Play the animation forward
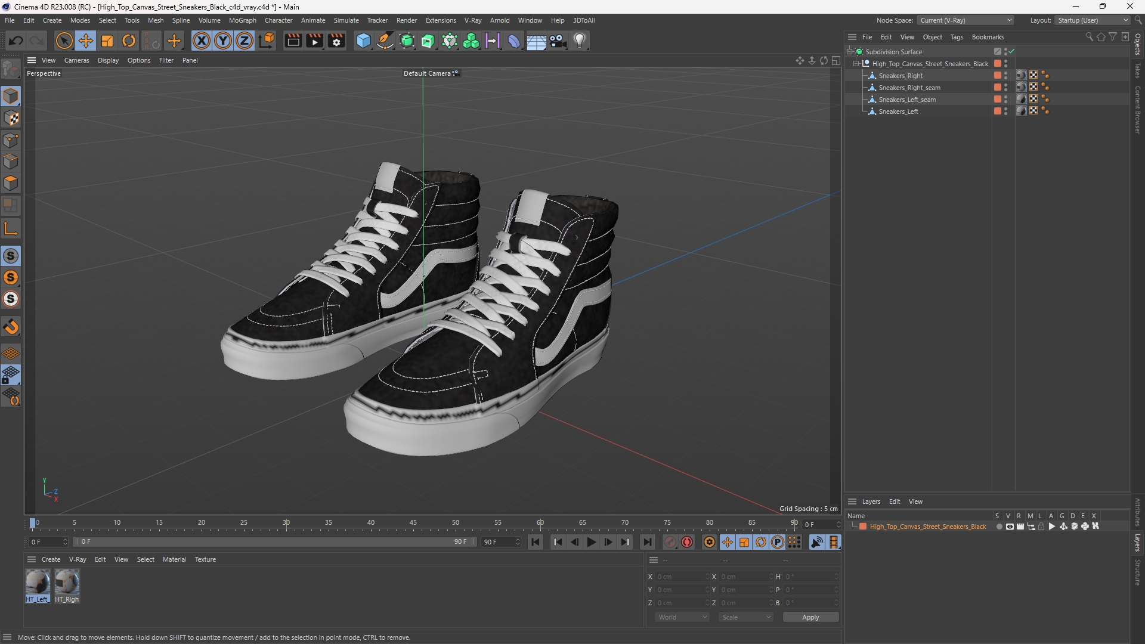 [591, 542]
